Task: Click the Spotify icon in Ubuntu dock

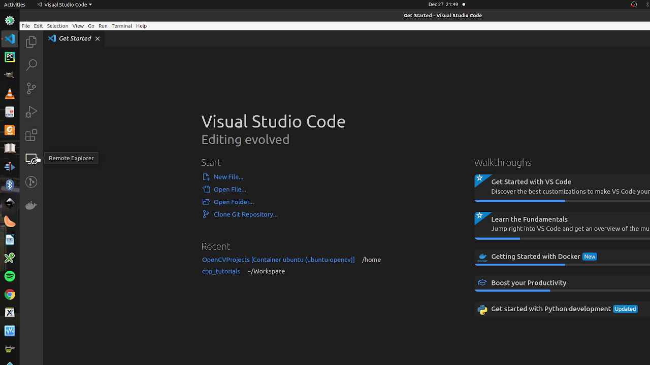Action: (10, 276)
